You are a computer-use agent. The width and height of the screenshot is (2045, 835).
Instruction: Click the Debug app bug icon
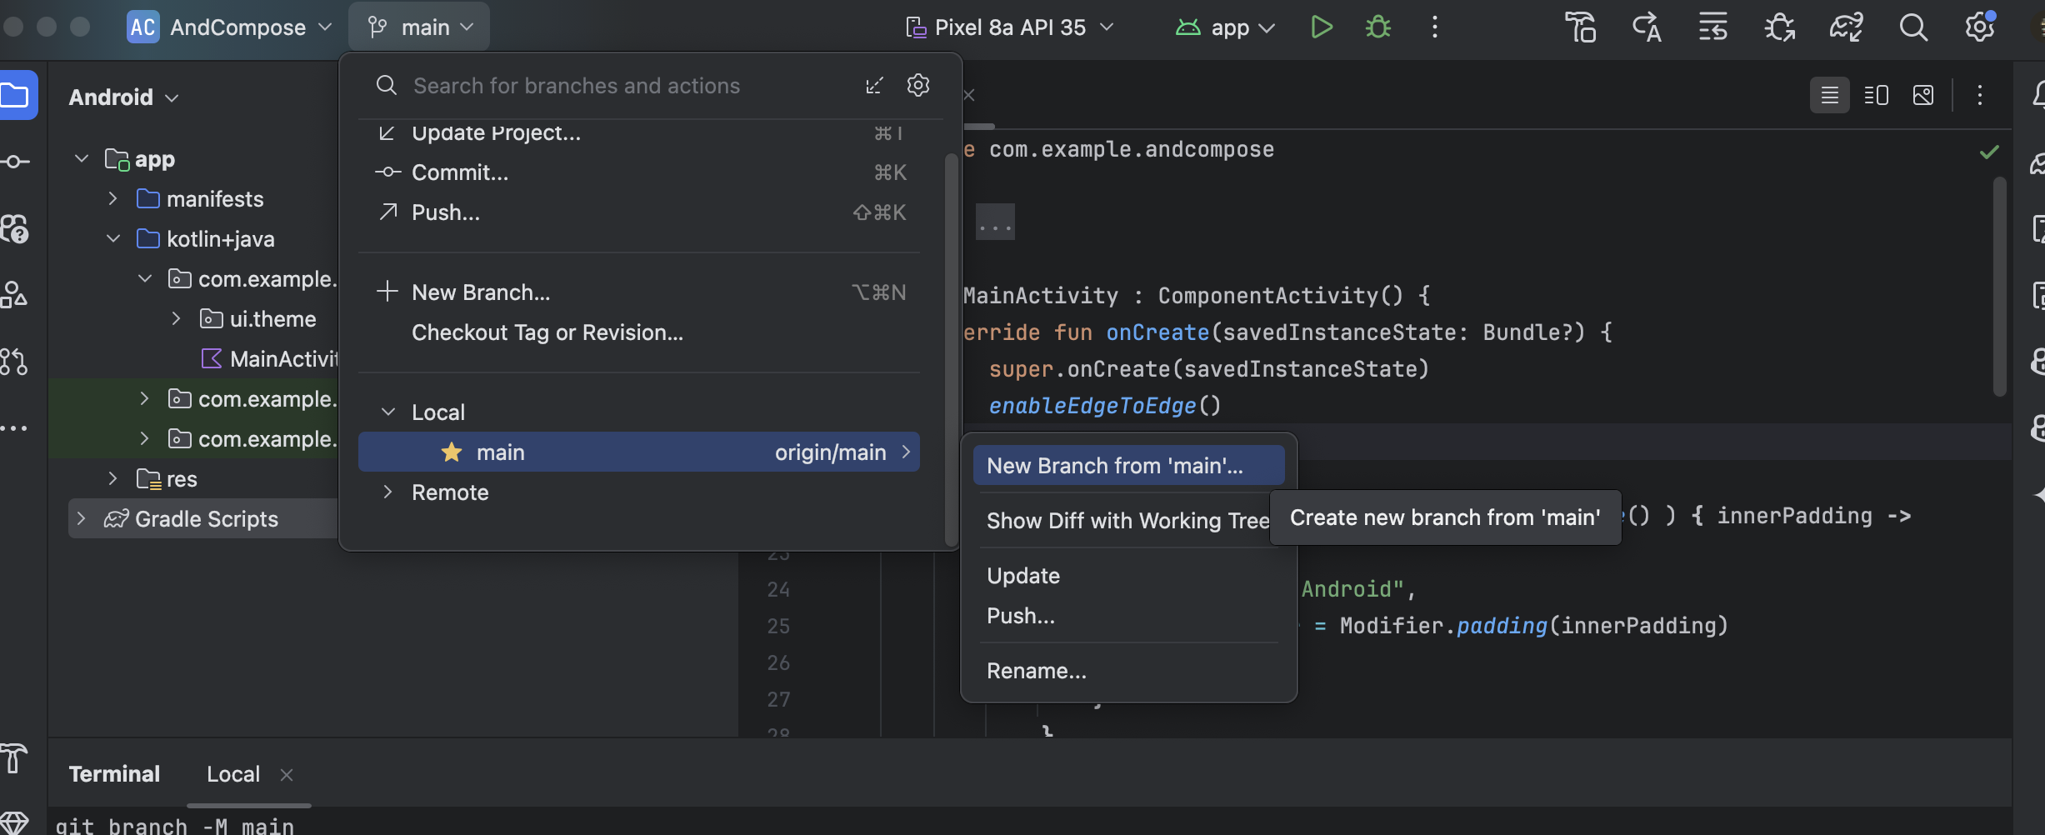click(1377, 27)
